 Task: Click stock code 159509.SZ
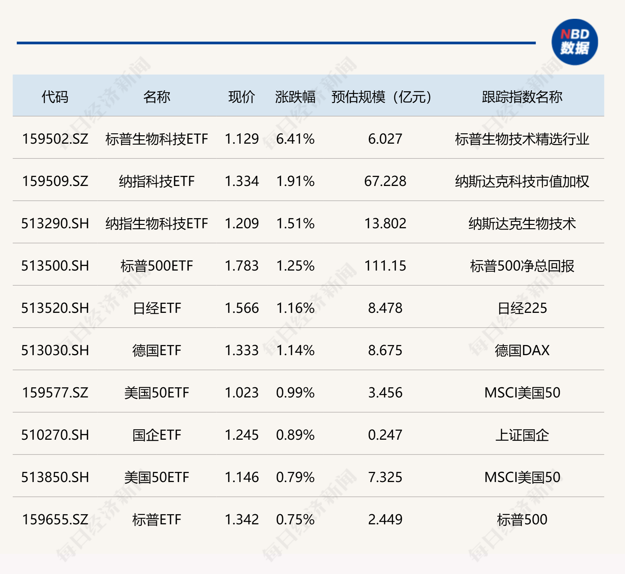tap(55, 181)
